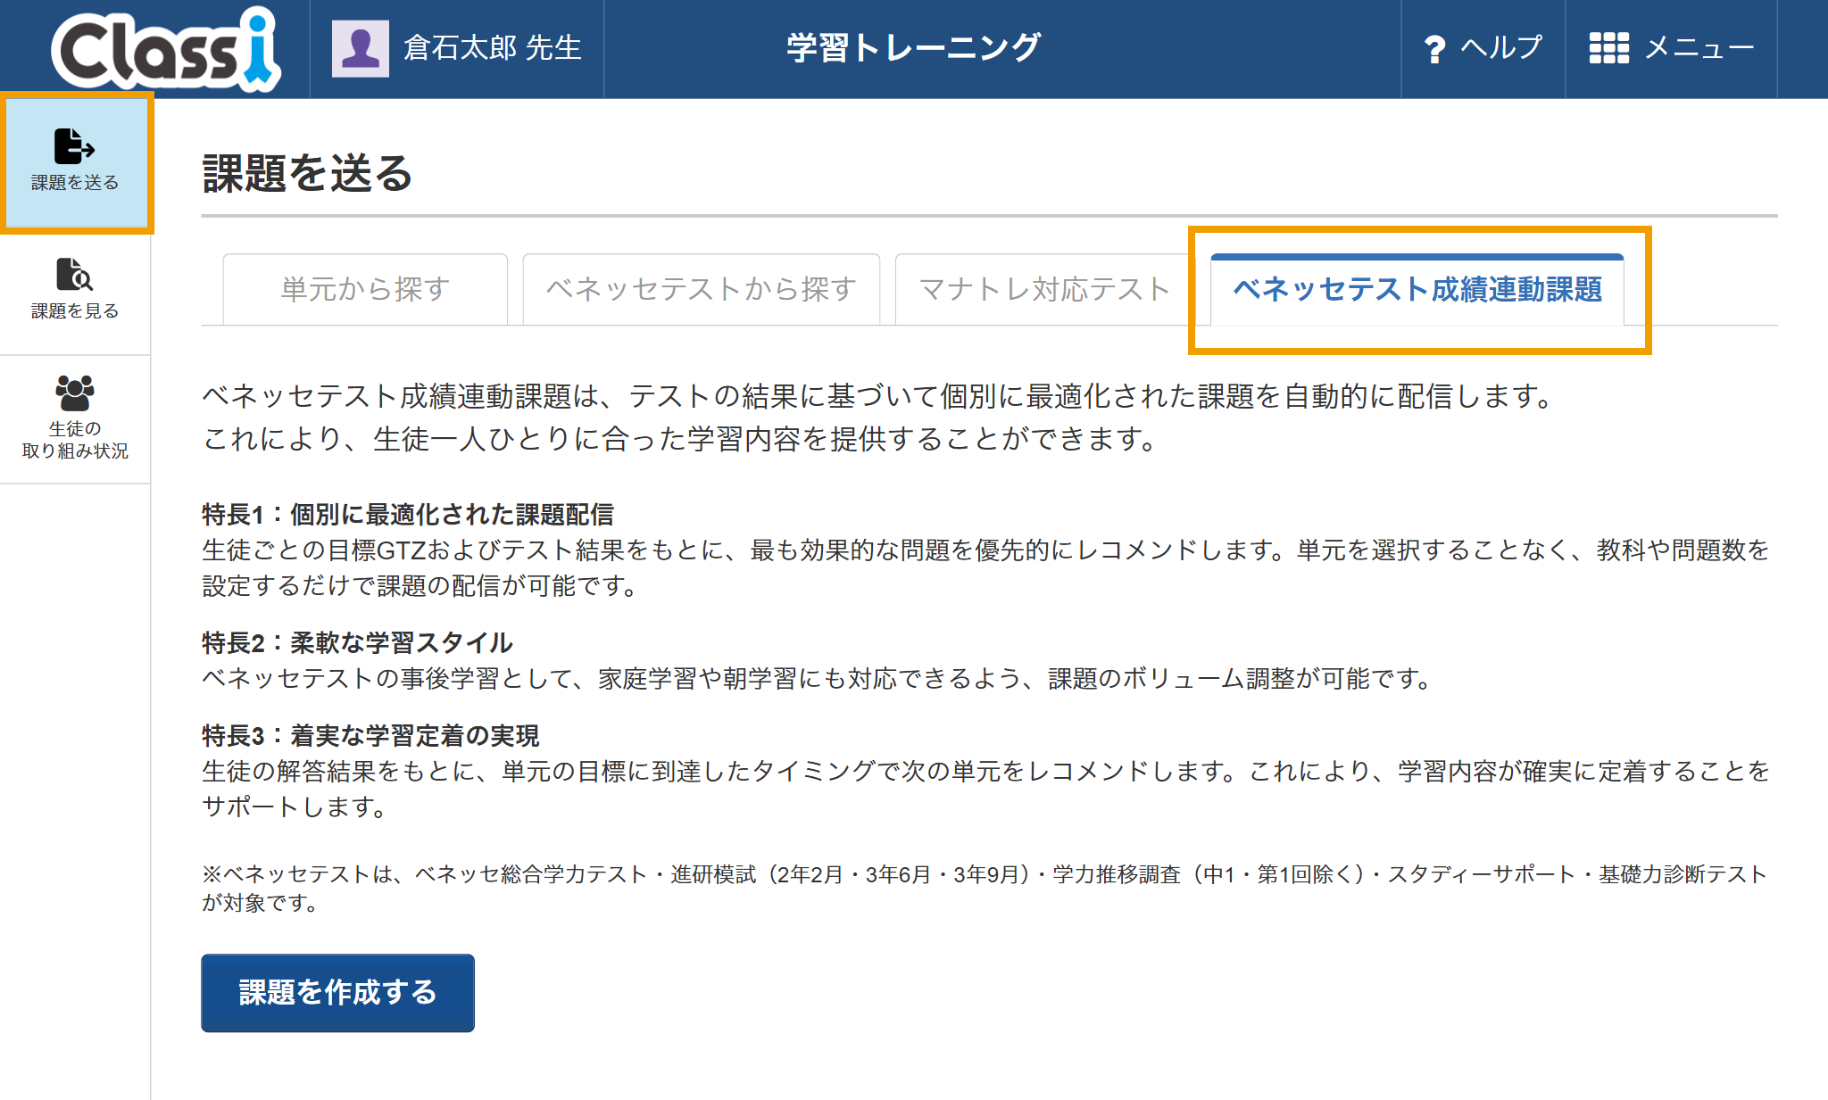Click the Classi logo

[x=166, y=49]
